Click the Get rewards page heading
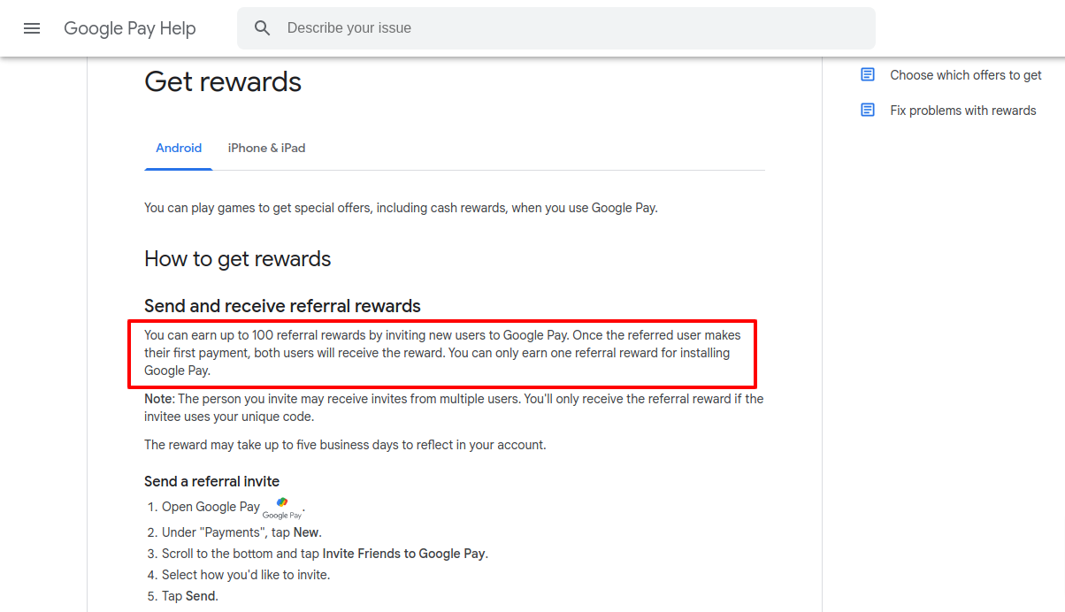This screenshot has width=1065, height=612. [x=223, y=82]
